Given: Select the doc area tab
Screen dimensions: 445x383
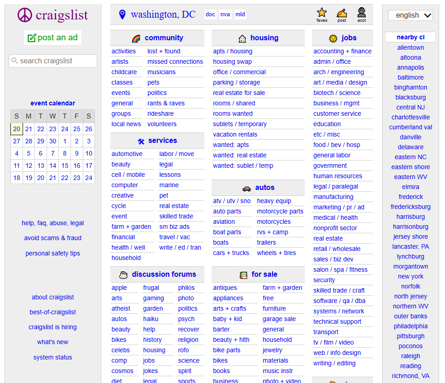Looking at the screenshot, I should [x=210, y=14].
